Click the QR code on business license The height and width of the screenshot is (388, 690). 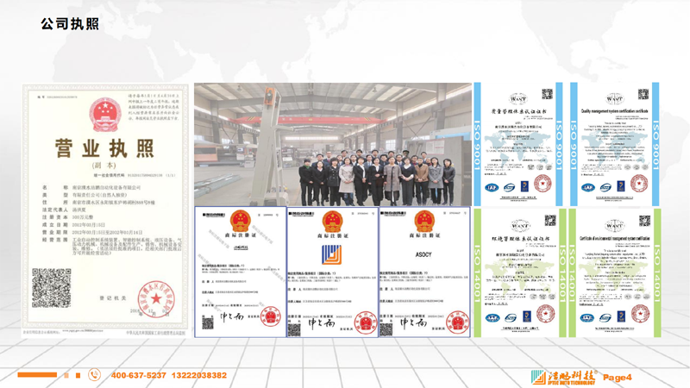click(x=52, y=288)
